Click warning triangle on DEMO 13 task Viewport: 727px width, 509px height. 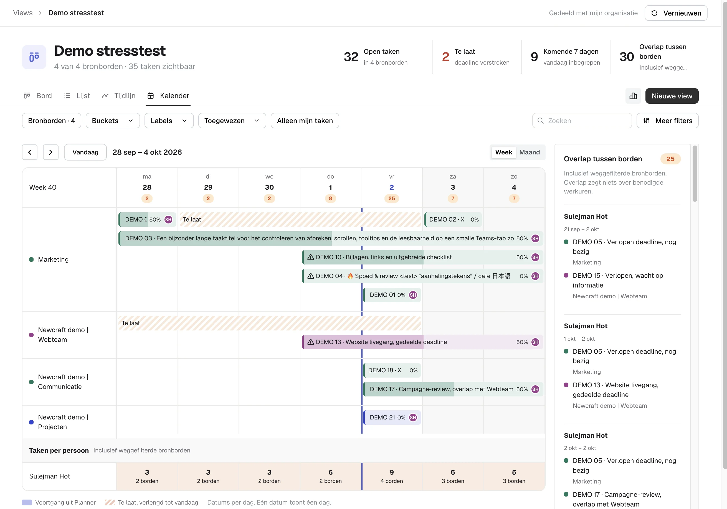[311, 342]
